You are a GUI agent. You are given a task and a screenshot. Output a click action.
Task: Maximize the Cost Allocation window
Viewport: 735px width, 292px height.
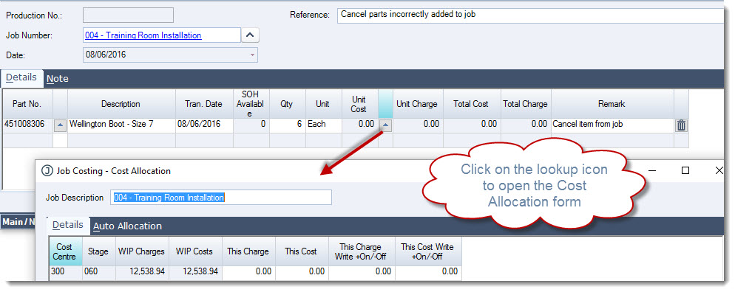point(685,170)
